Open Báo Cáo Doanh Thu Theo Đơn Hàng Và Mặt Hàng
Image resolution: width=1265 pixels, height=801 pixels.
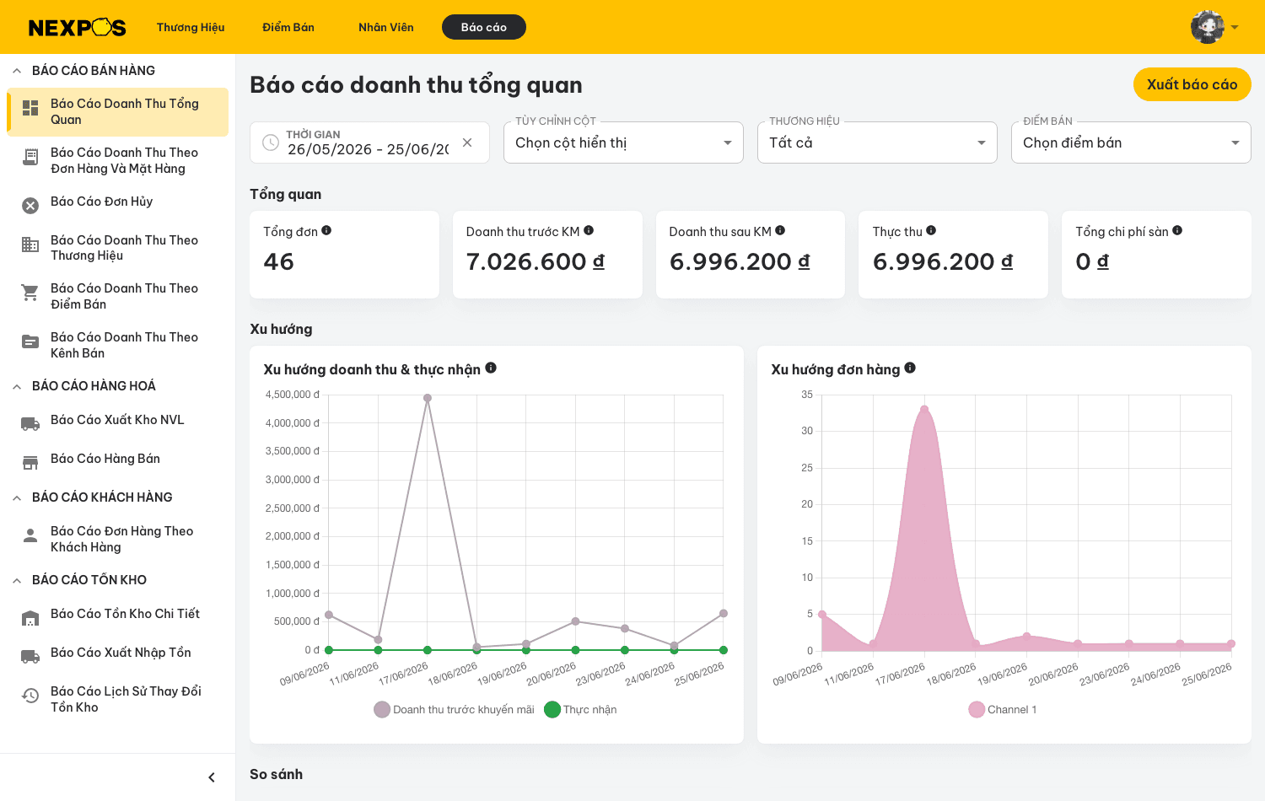point(117,160)
